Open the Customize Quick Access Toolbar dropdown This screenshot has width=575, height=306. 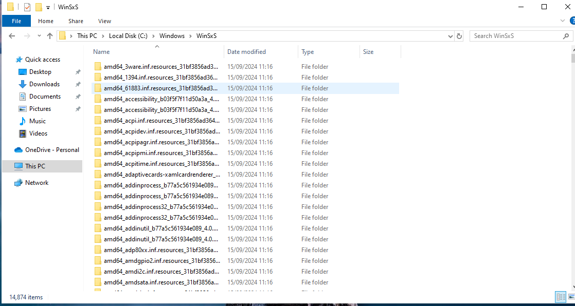click(48, 7)
